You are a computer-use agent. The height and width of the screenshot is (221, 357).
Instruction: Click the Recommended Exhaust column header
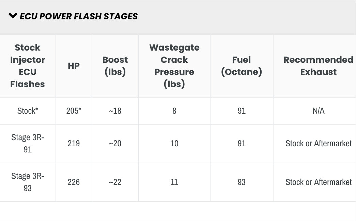click(318, 66)
